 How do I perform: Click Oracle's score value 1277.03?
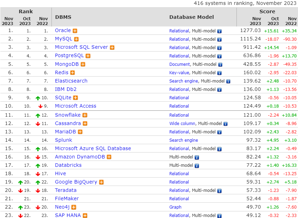coord(250,30)
